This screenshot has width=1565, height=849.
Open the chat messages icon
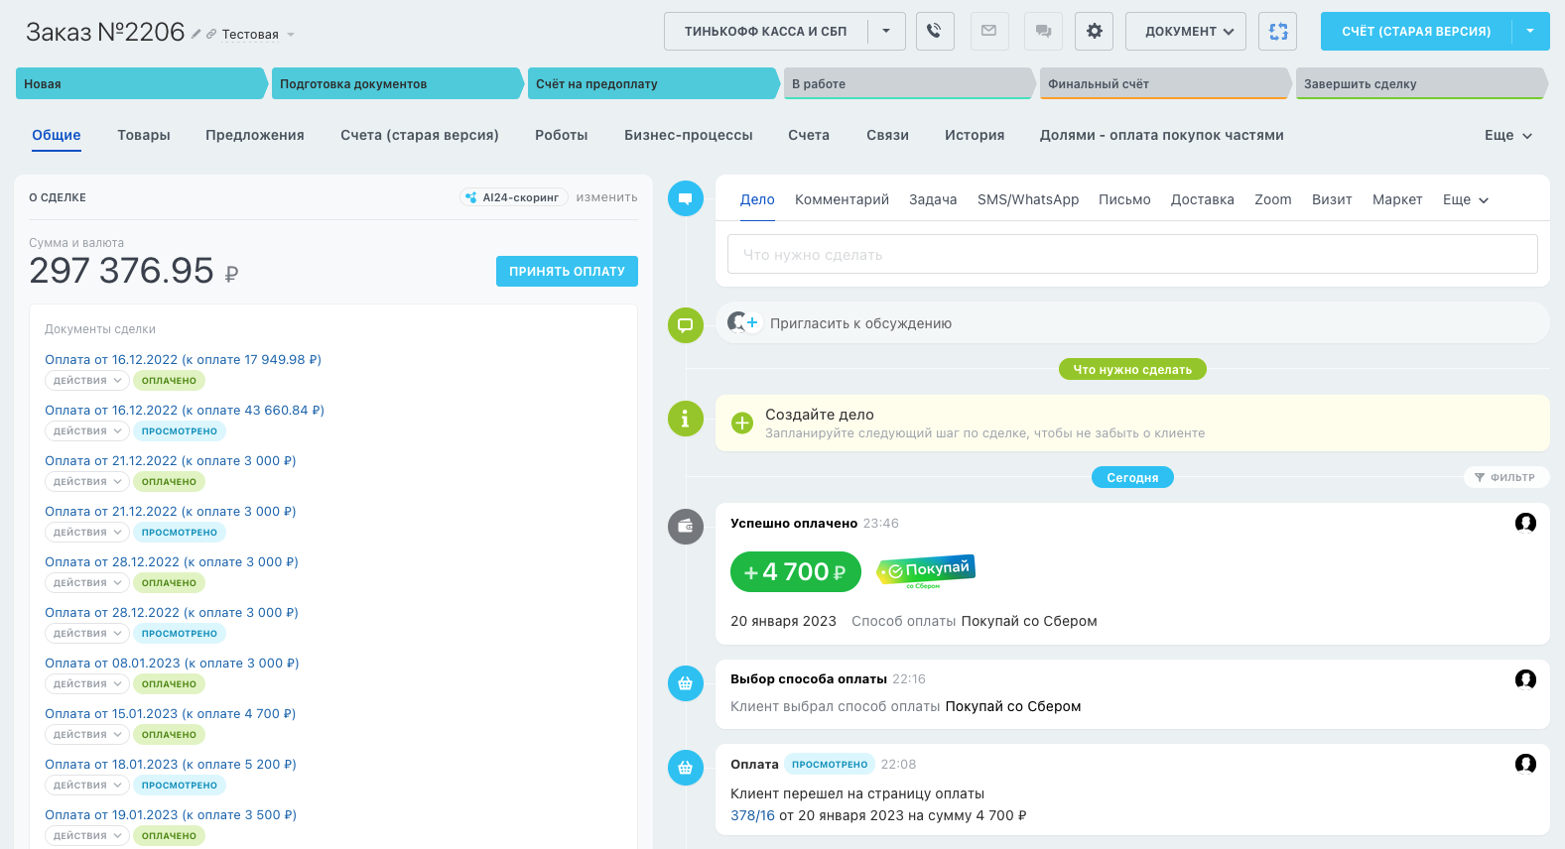(x=1043, y=31)
